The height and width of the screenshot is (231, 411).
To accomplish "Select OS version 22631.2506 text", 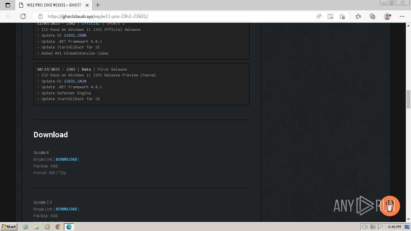I will (x=75, y=35).
